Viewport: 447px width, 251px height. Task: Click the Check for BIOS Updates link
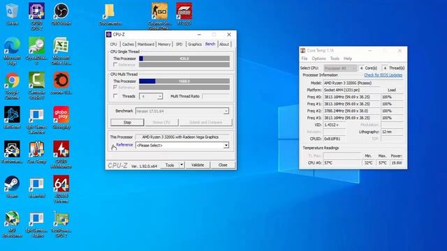[383, 75]
